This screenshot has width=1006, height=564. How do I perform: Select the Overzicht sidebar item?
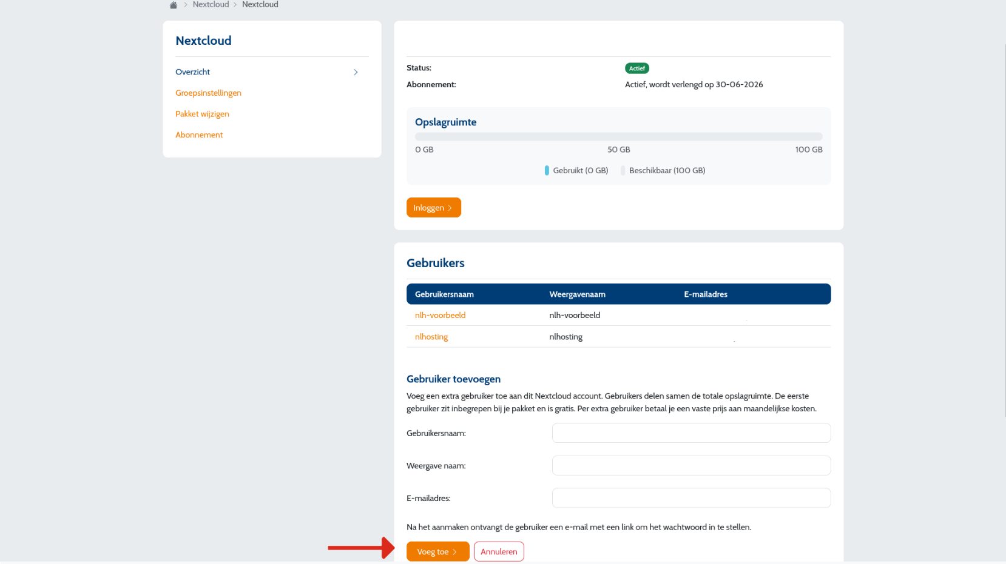192,72
